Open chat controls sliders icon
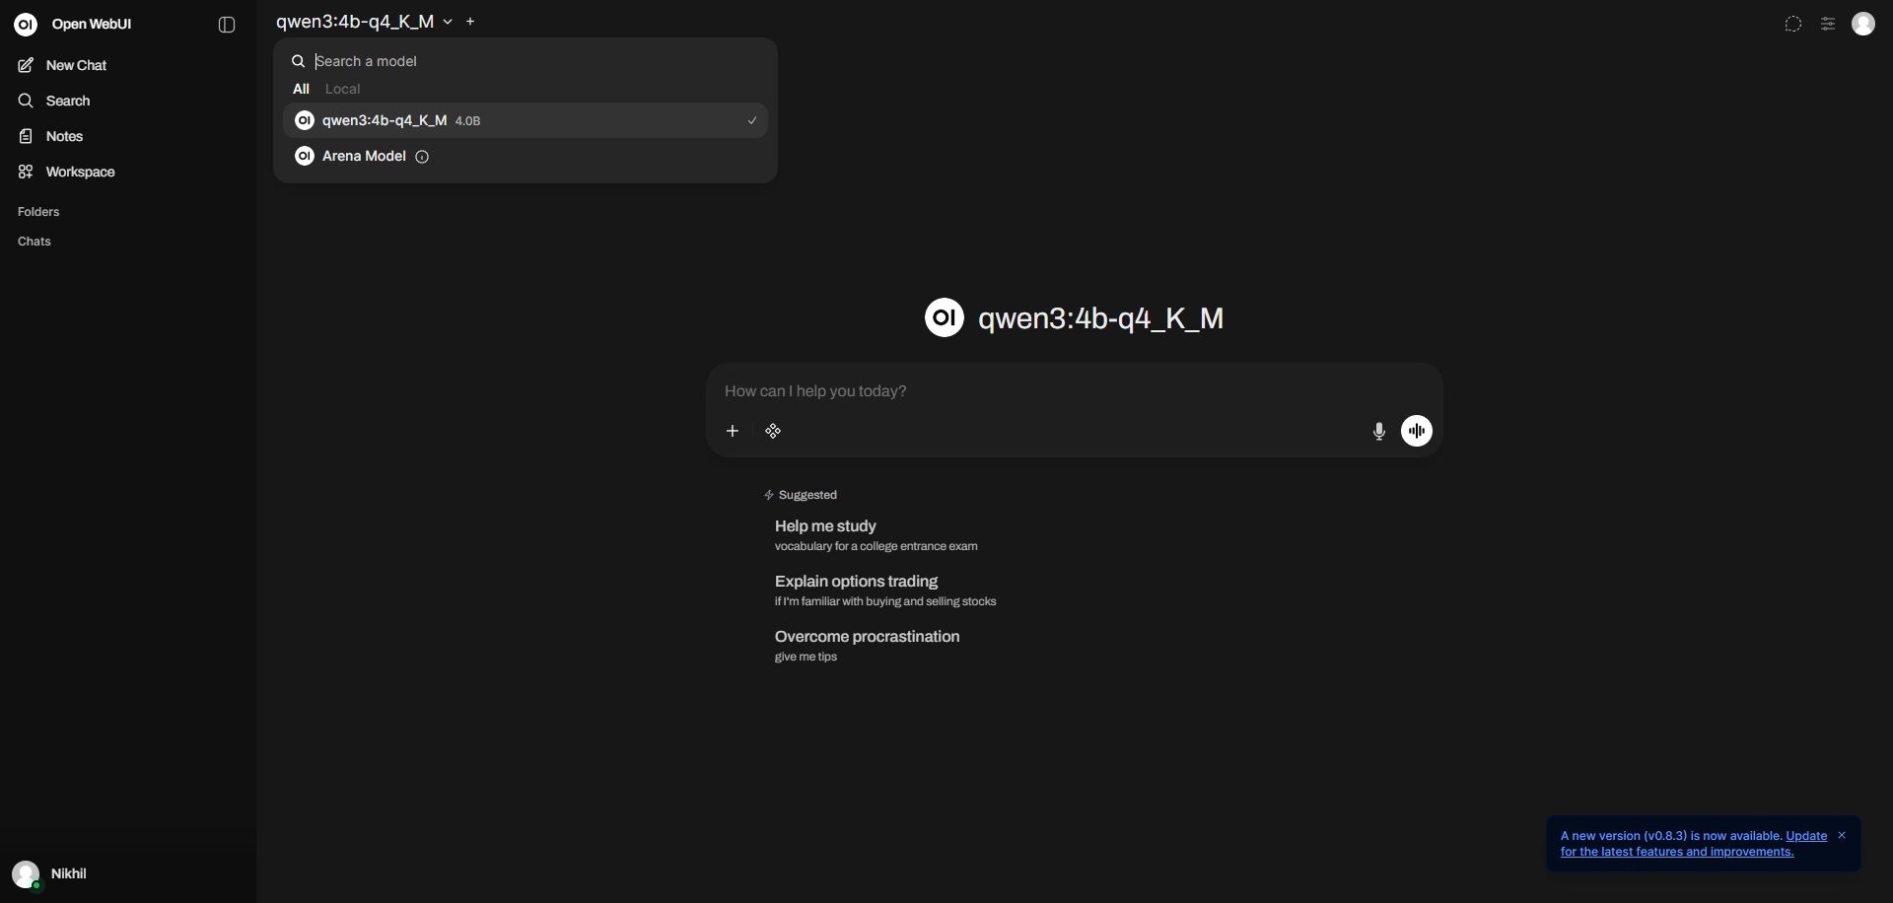This screenshot has width=1893, height=903. (x=1828, y=25)
